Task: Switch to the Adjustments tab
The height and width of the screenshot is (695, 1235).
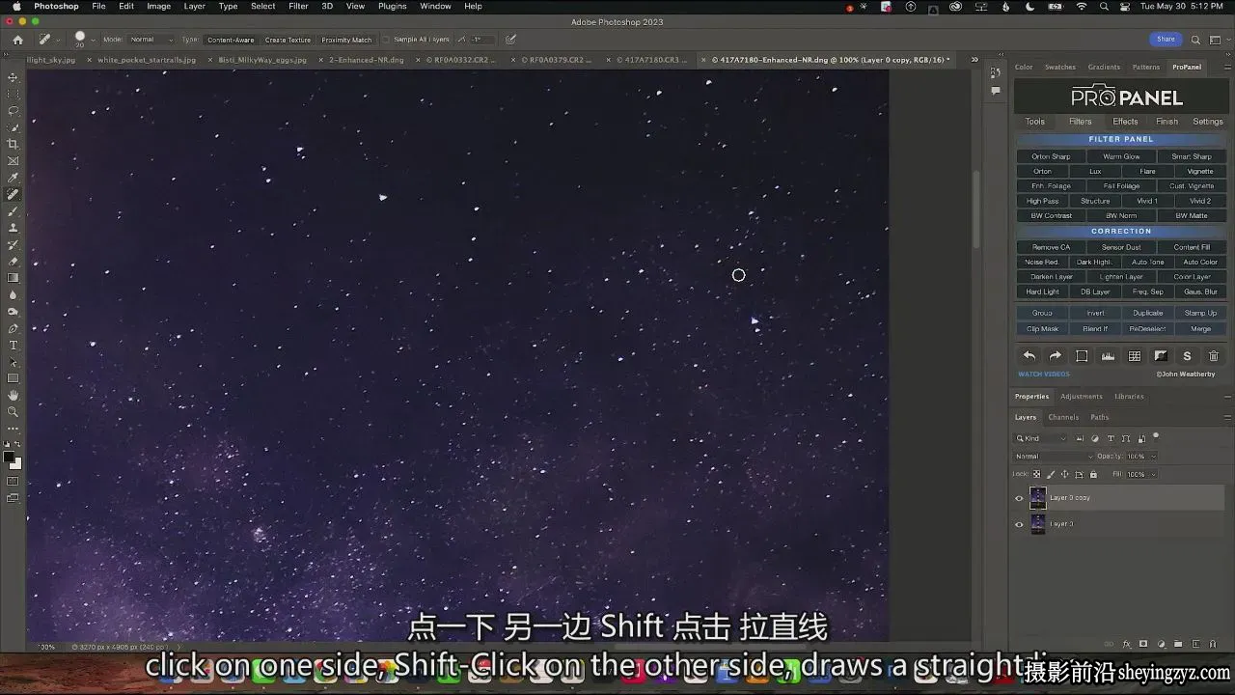Action: point(1082,396)
